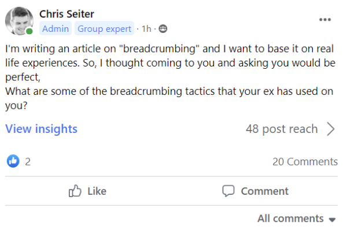The height and width of the screenshot is (230, 347).
Task: Click the Group expert badge
Action: pyautogui.click(x=105, y=28)
